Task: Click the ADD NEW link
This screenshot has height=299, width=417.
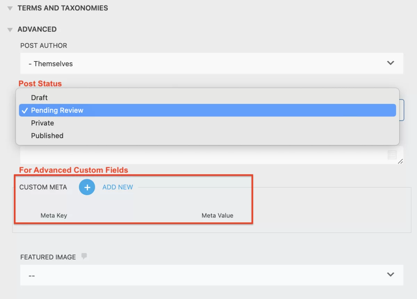Action: [x=117, y=187]
